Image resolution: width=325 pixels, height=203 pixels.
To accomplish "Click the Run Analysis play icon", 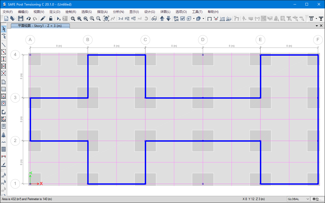I will coord(59,18).
